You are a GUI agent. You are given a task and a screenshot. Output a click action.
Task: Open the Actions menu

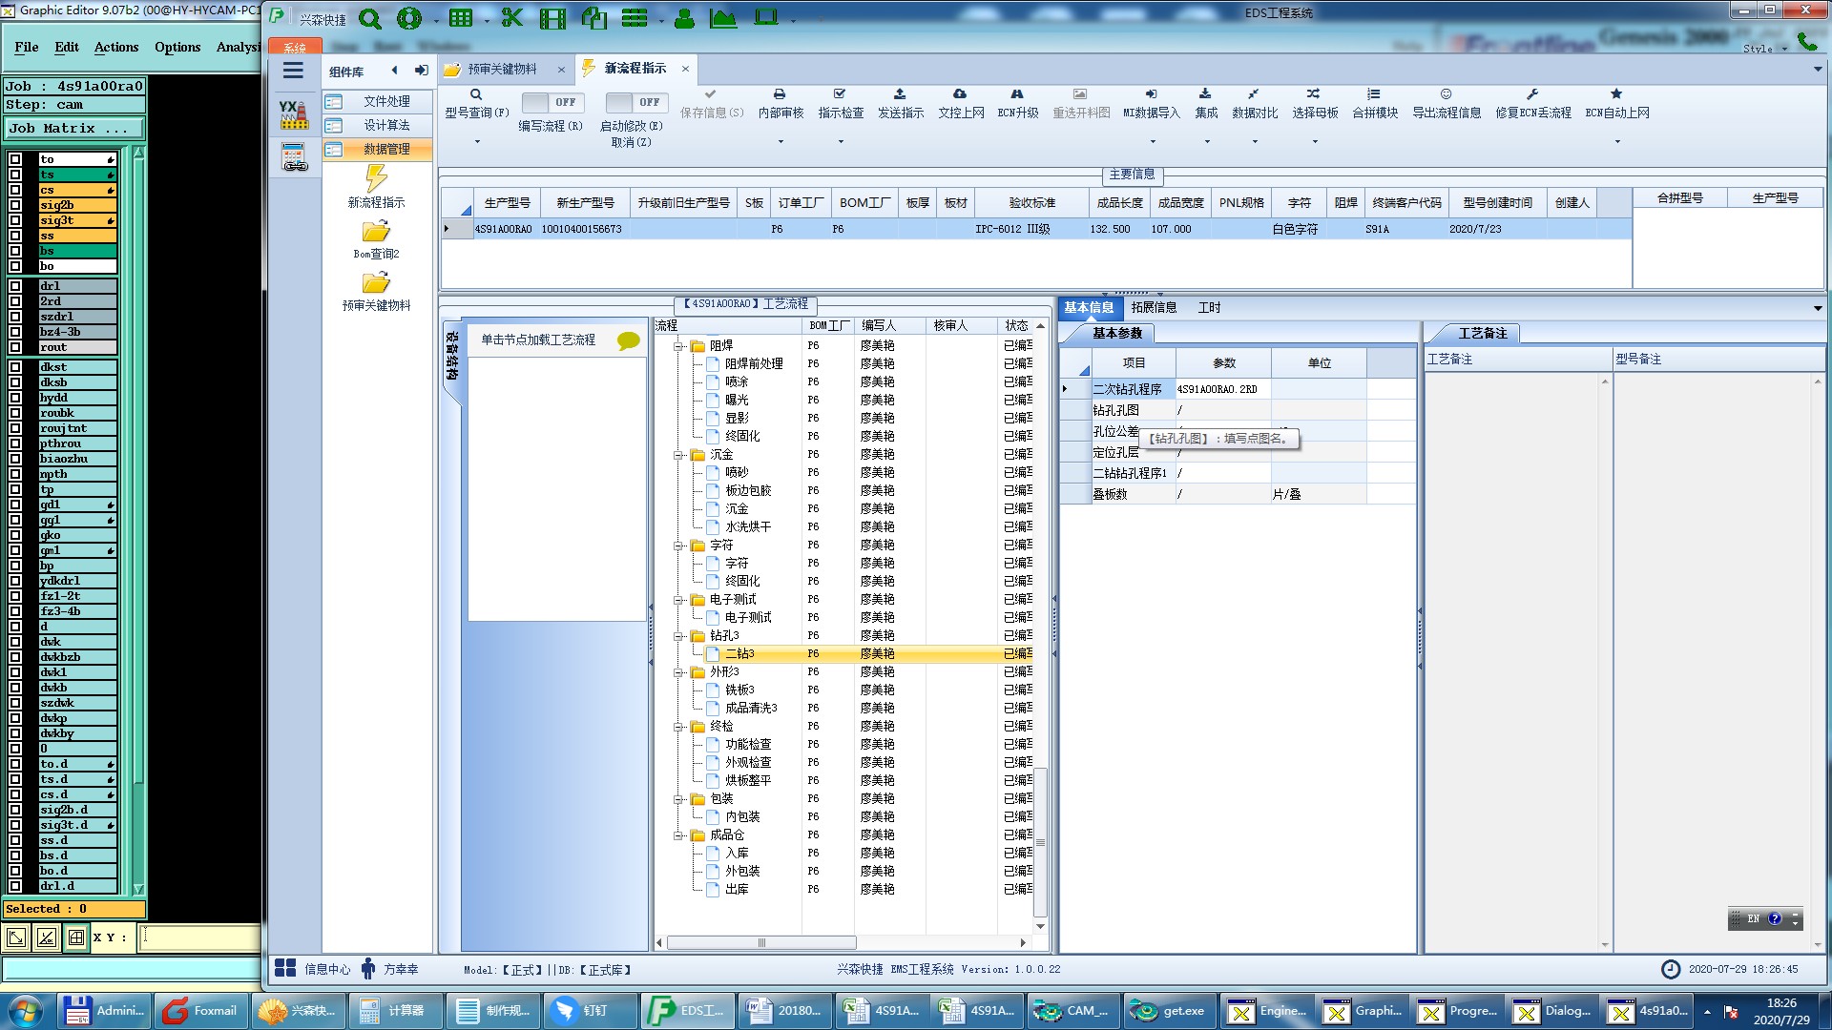(x=116, y=47)
